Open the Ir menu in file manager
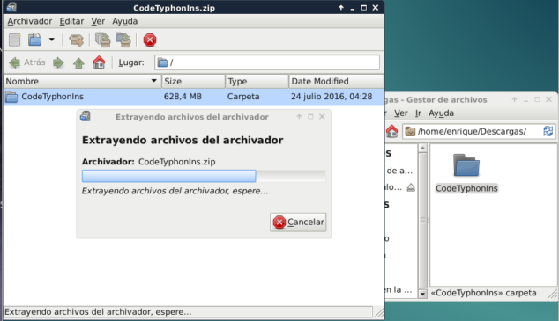Screen dimensions: 559x321 [x=418, y=113]
